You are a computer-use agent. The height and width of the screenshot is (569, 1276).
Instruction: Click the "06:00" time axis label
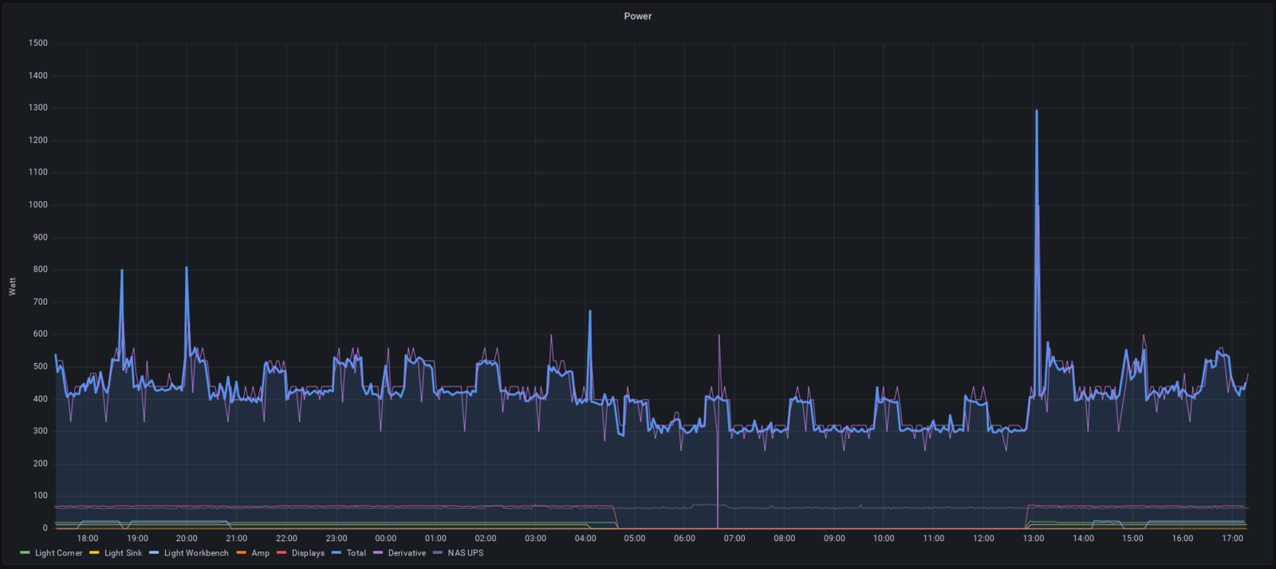pos(684,539)
